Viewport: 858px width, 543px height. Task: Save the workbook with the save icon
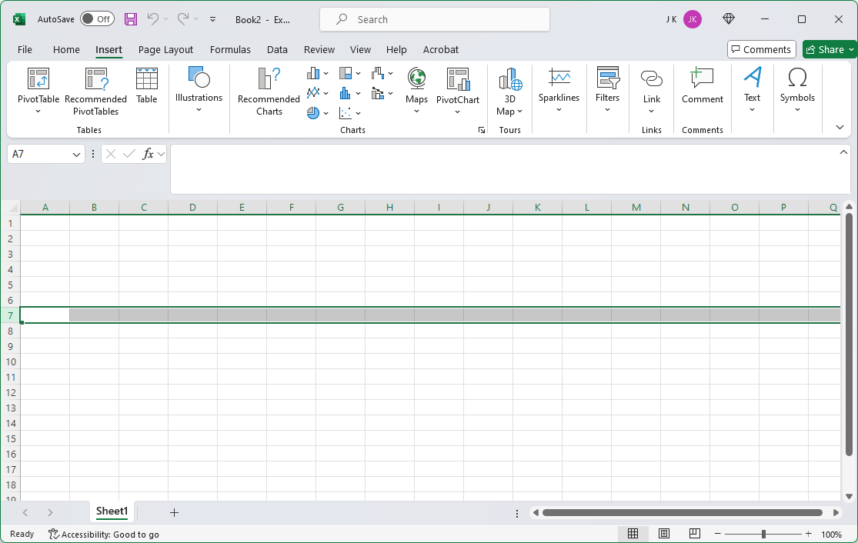pyautogui.click(x=131, y=19)
